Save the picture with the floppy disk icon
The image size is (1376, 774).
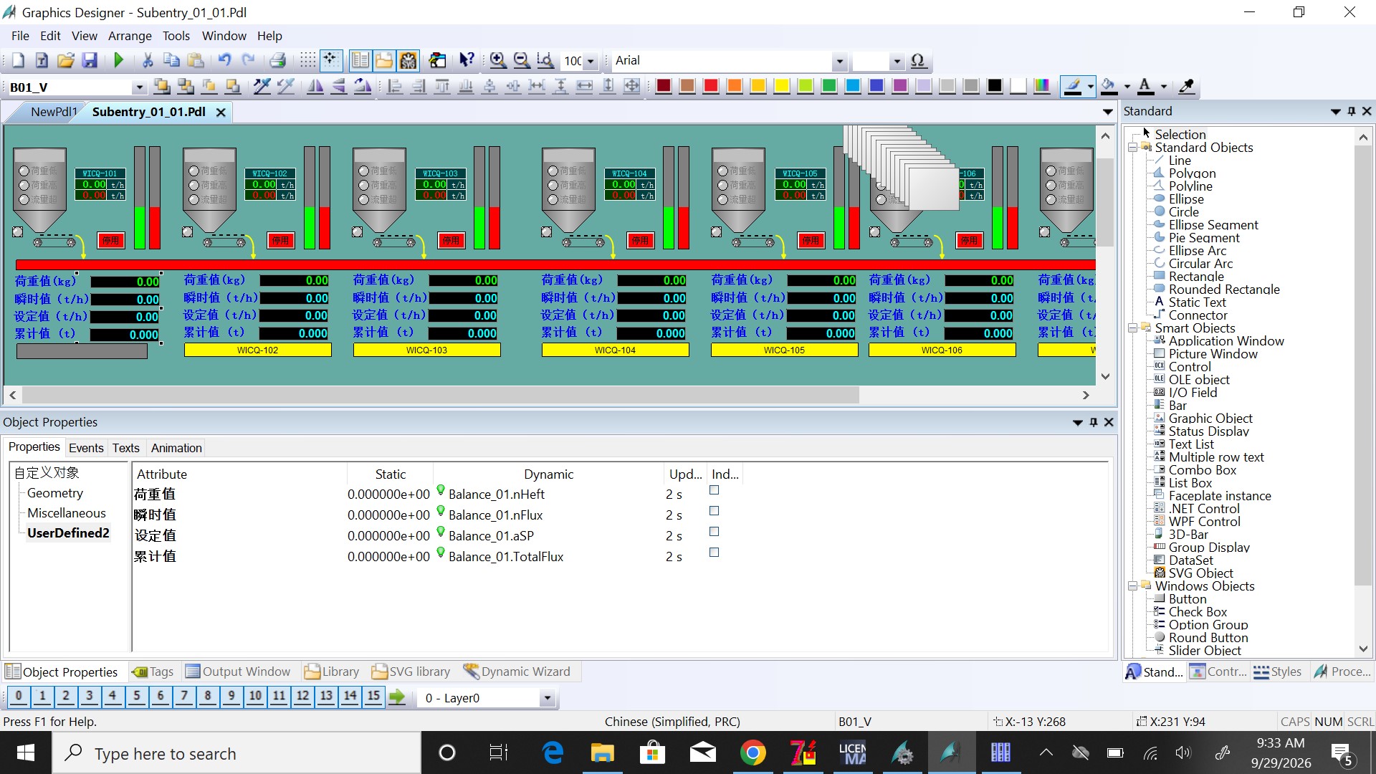pyautogui.click(x=90, y=61)
